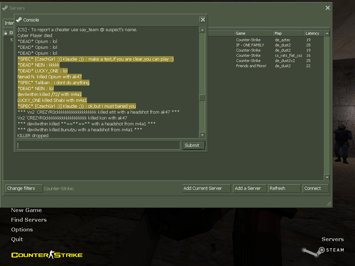Submit the console command
This screenshot has width=355, height=266.
(194, 145)
